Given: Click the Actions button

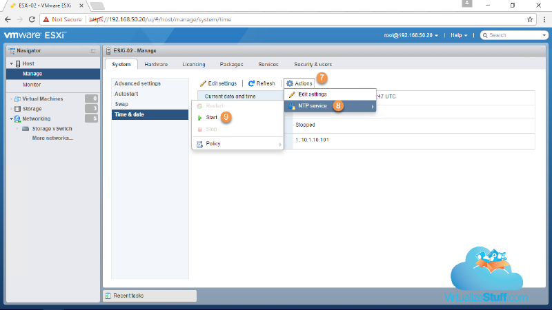Looking at the screenshot, I should (x=299, y=83).
